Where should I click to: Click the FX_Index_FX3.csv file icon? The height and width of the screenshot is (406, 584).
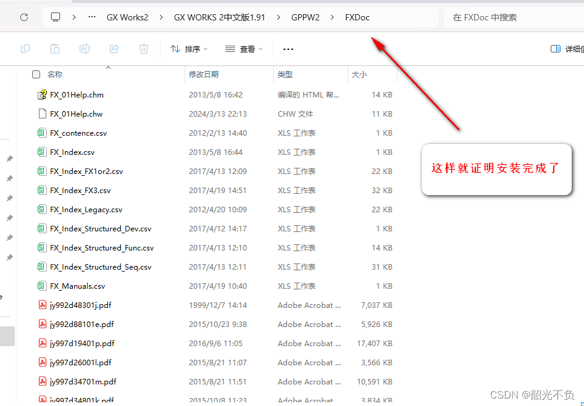pyautogui.click(x=42, y=190)
